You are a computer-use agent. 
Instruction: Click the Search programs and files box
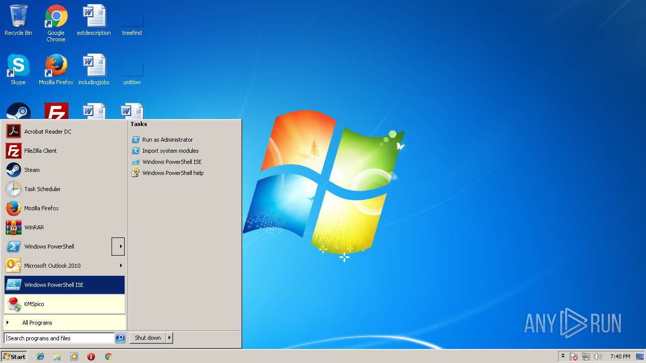click(59, 338)
